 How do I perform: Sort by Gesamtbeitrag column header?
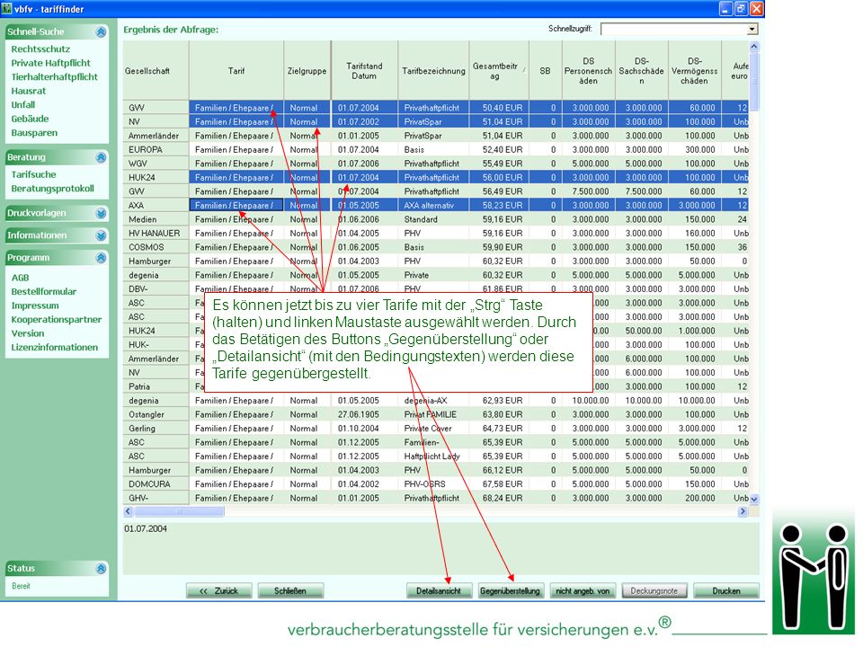click(x=499, y=71)
